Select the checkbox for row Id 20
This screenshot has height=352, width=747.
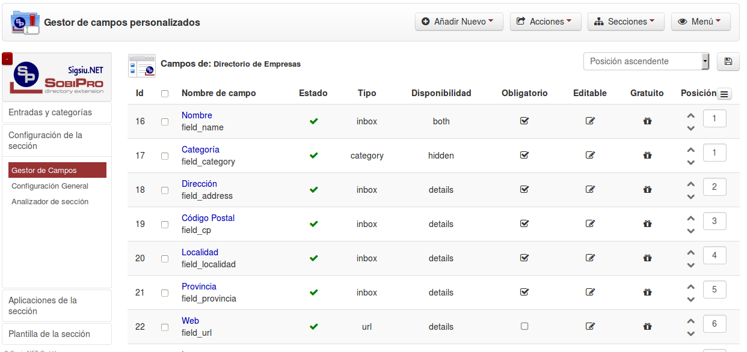[165, 259]
